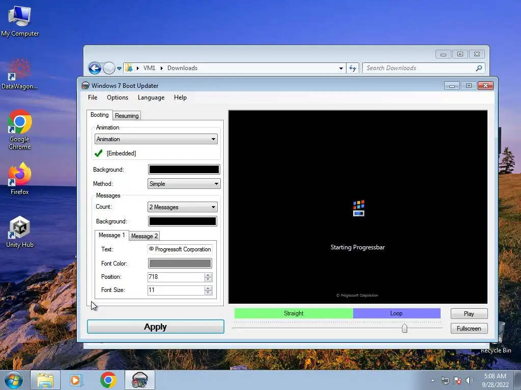
Task: Click the Windows Start orb
Action: tap(14, 380)
